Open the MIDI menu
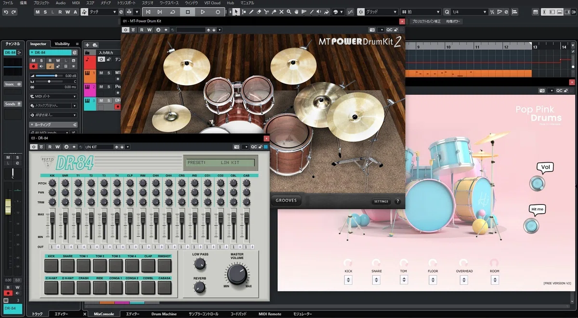 coord(76,3)
